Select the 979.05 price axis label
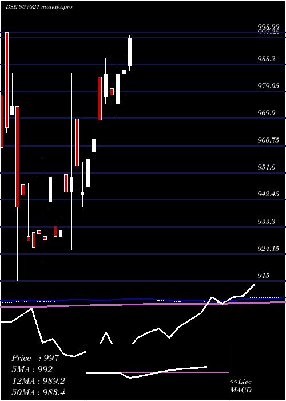The image size is (286, 401). point(268,86)
